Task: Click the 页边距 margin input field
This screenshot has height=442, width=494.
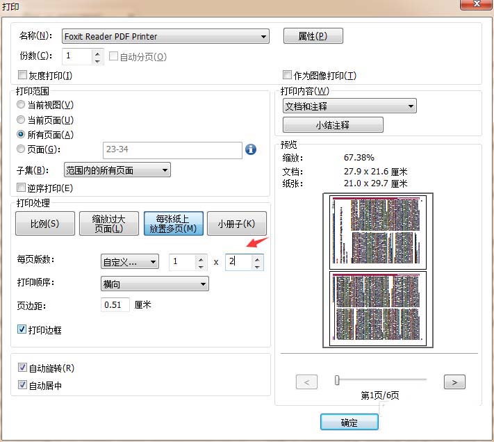Action: (x=115, y=304)
